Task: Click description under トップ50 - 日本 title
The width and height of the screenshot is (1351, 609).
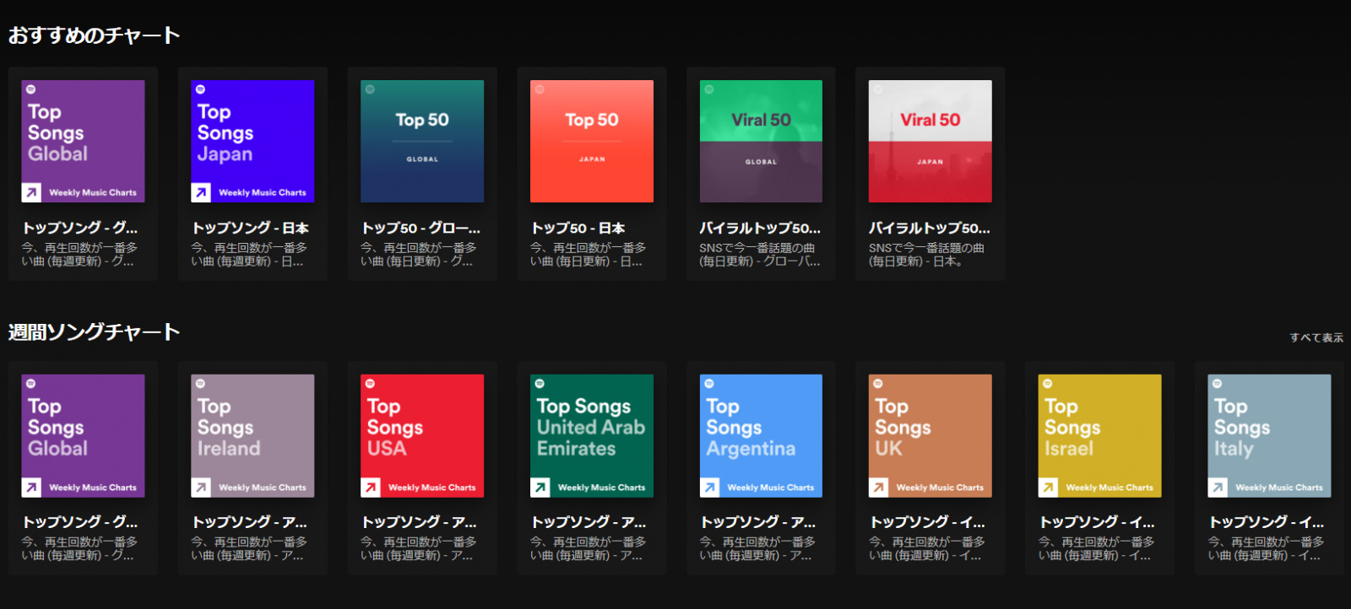Action: point(589,255)
